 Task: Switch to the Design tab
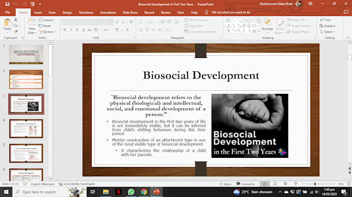tap(67, 12)
